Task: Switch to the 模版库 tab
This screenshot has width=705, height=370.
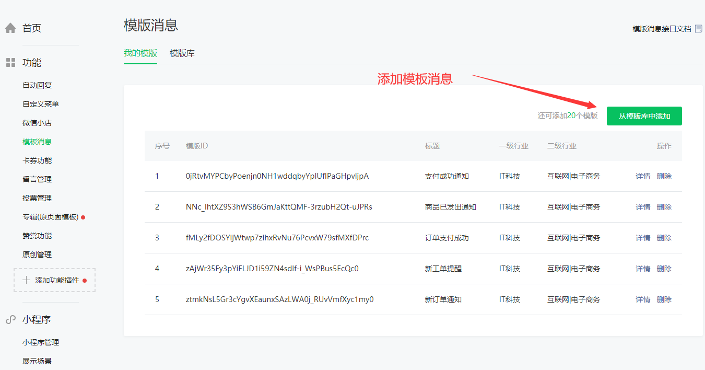Action: click(x=182, y=53)
